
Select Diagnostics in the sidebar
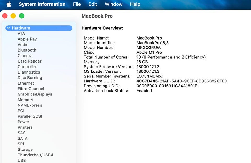click(x=29, y=72)
